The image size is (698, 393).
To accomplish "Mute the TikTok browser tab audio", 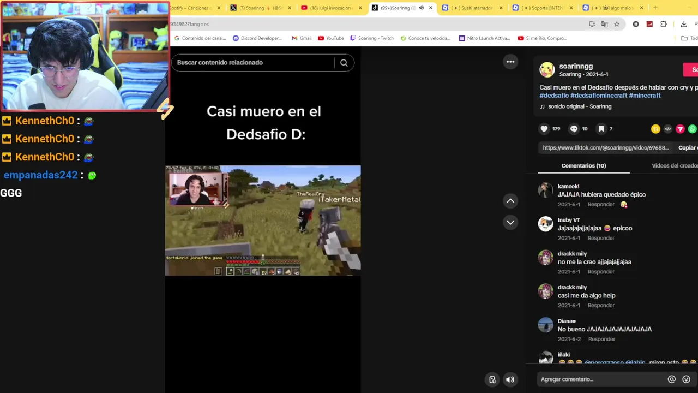I will 422,8.
